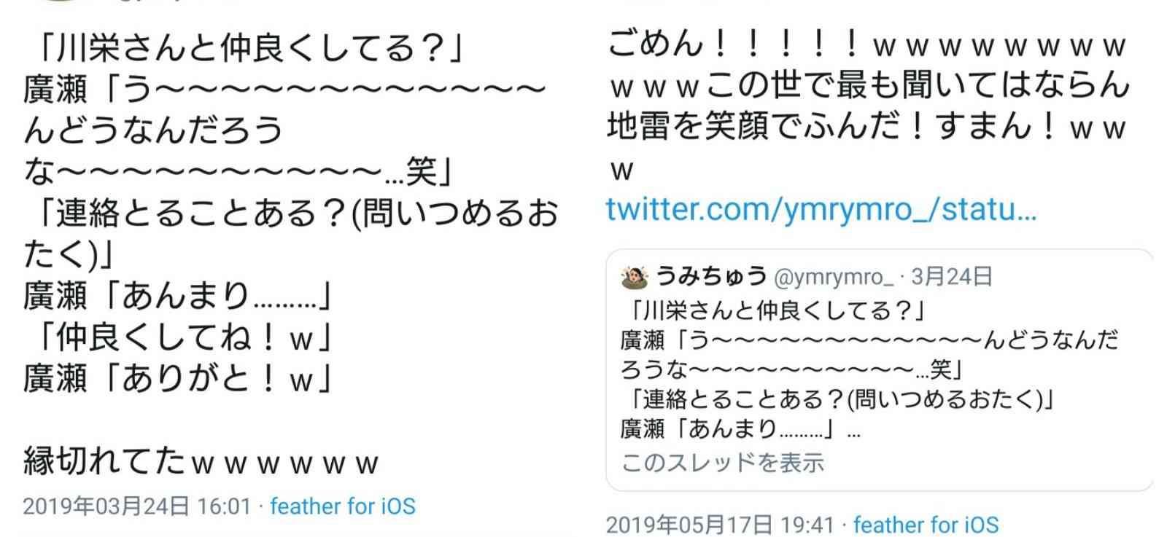Open the quoted tweet card body text

869,370
